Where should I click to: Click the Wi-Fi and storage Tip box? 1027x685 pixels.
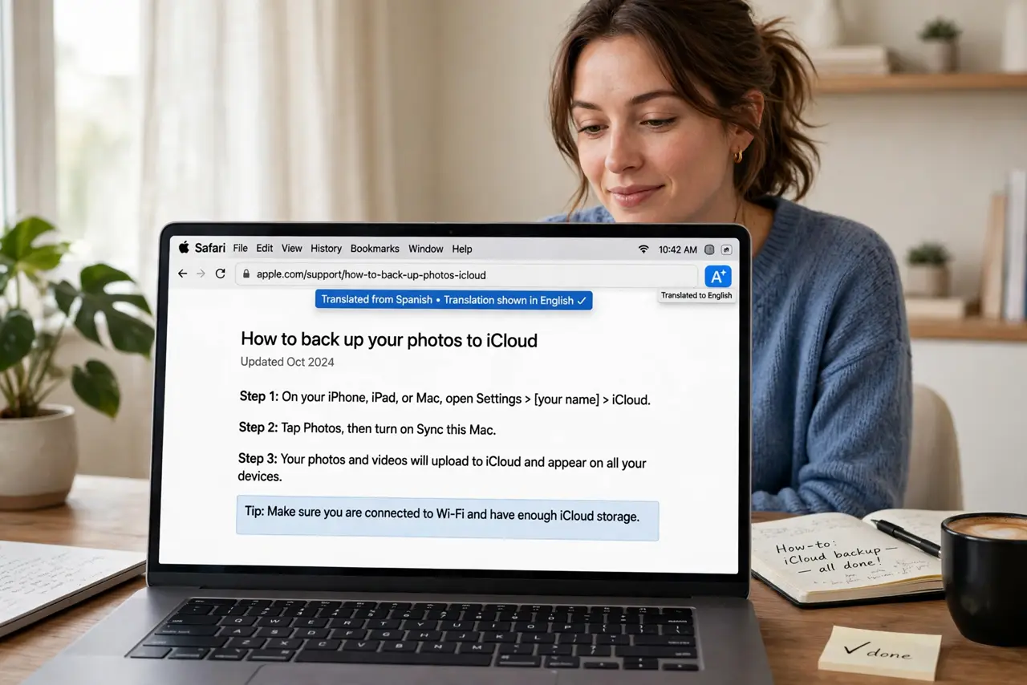(x=448, y=517)
